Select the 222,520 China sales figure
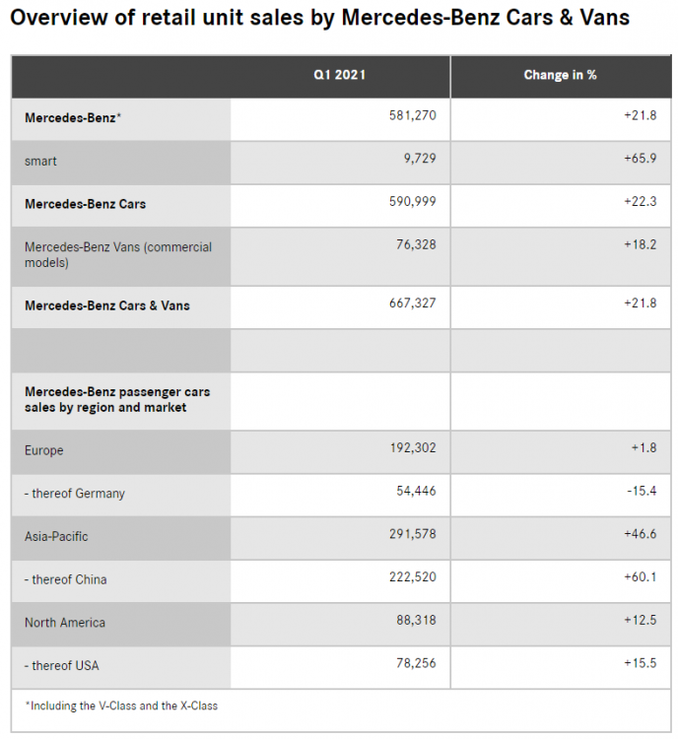 pyautogui.click(x=413, y=576)
